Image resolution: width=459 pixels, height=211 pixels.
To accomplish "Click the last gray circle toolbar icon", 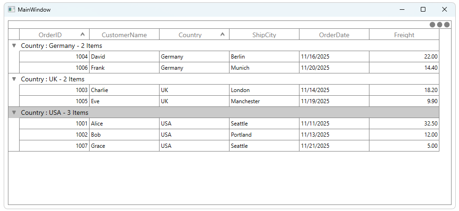I will click(x=447, y=25).
